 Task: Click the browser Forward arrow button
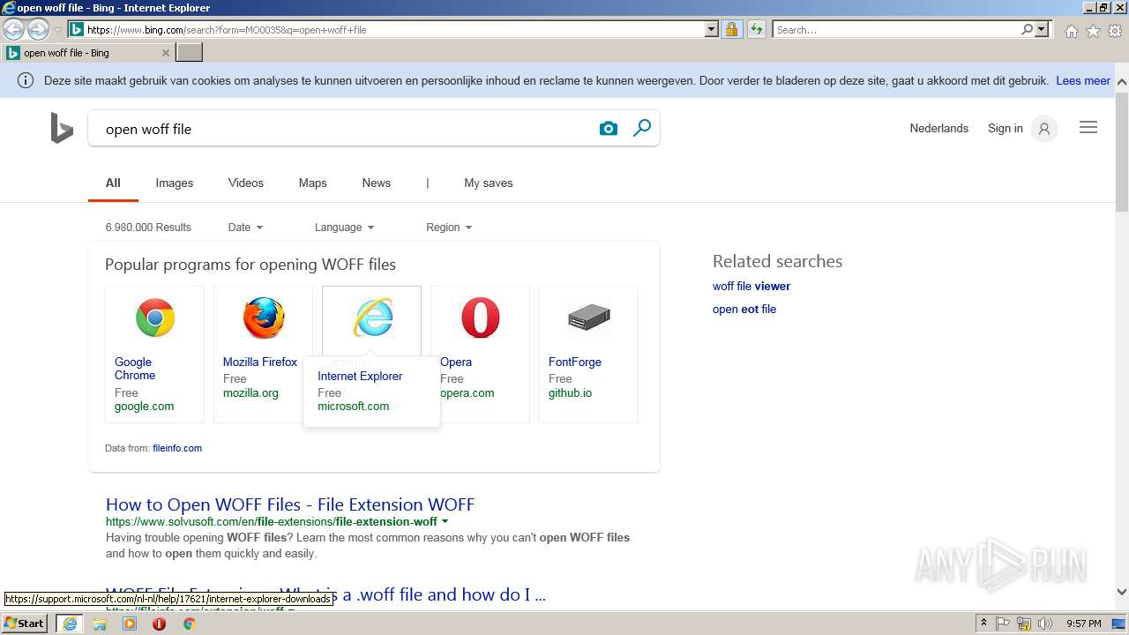pos(38,30)
